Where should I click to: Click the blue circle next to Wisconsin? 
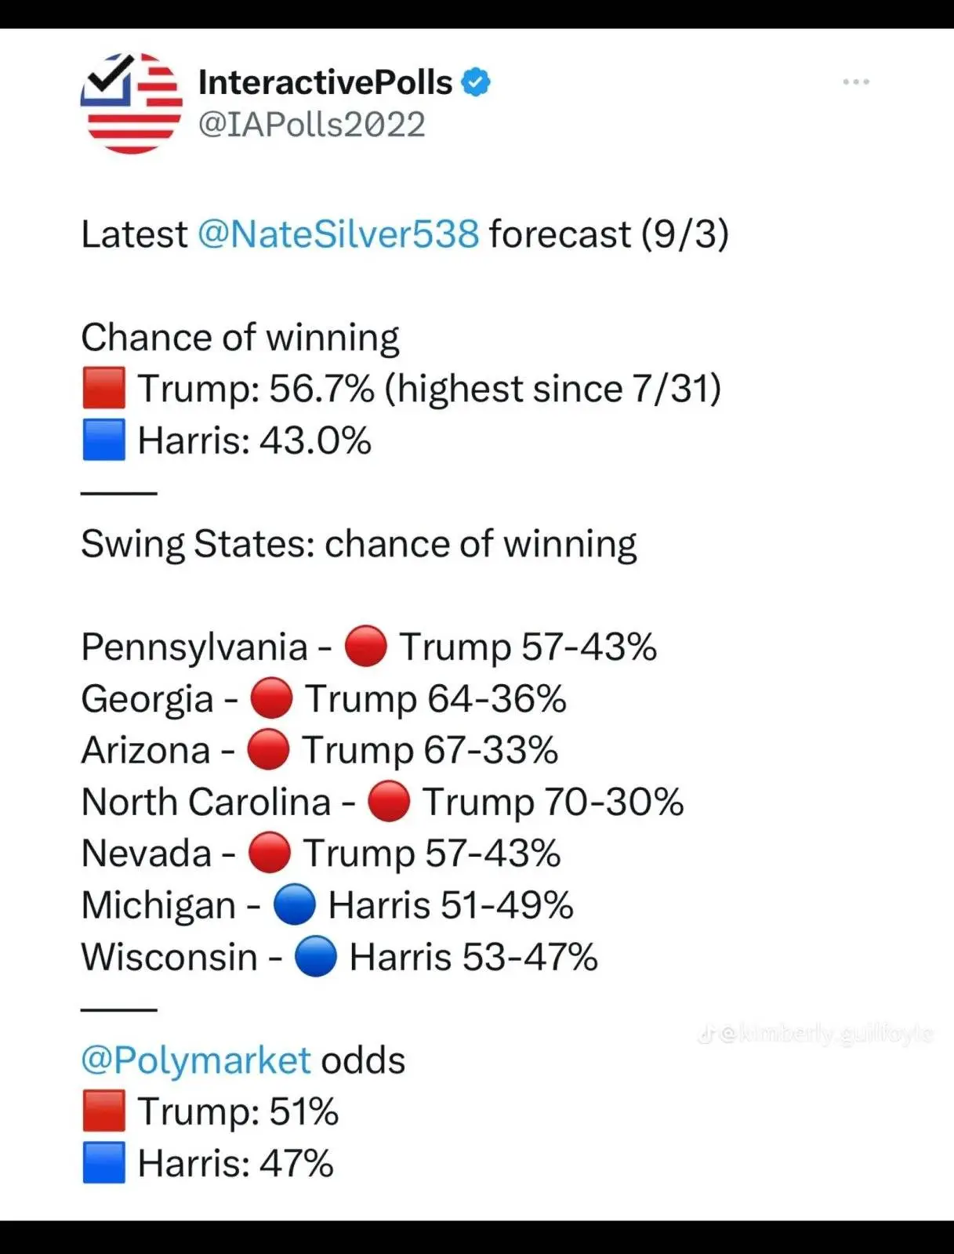[x=316, y=957]
